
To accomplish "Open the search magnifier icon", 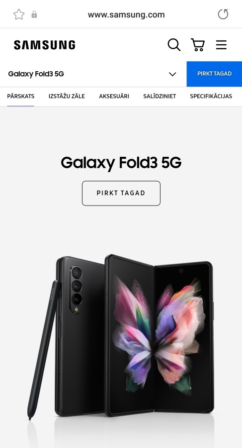I will pos(174,45).
